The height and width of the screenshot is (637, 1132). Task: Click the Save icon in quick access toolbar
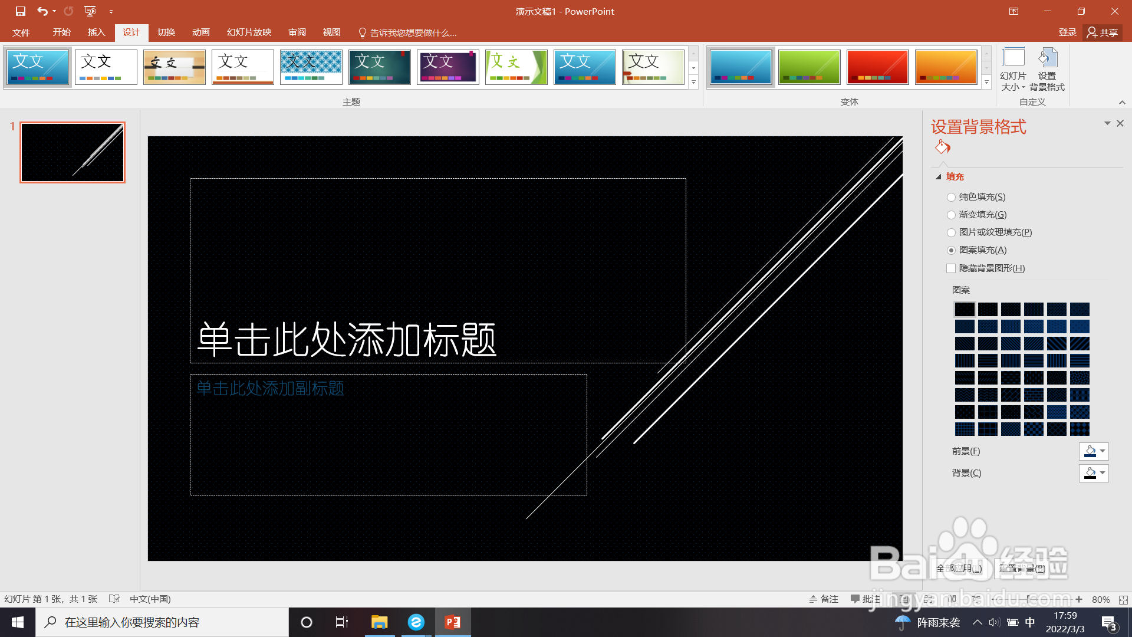click(x=21, y=11)
